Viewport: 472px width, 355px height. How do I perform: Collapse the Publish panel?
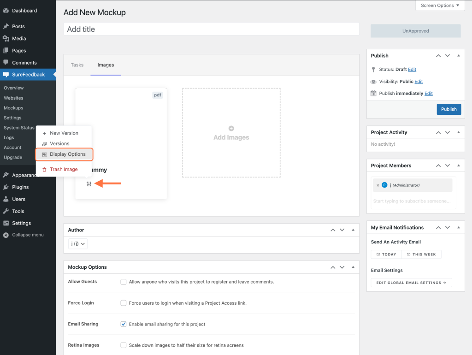pos(458,55)
